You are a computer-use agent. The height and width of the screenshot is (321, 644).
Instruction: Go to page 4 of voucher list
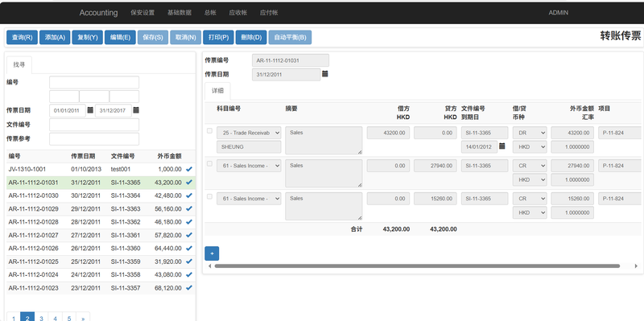55,318
